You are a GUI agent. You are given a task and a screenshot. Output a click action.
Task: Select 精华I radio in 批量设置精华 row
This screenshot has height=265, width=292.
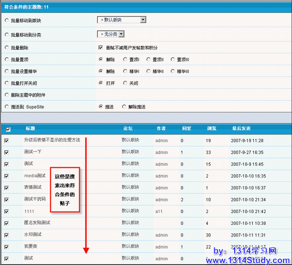click(x=125, y=72)
